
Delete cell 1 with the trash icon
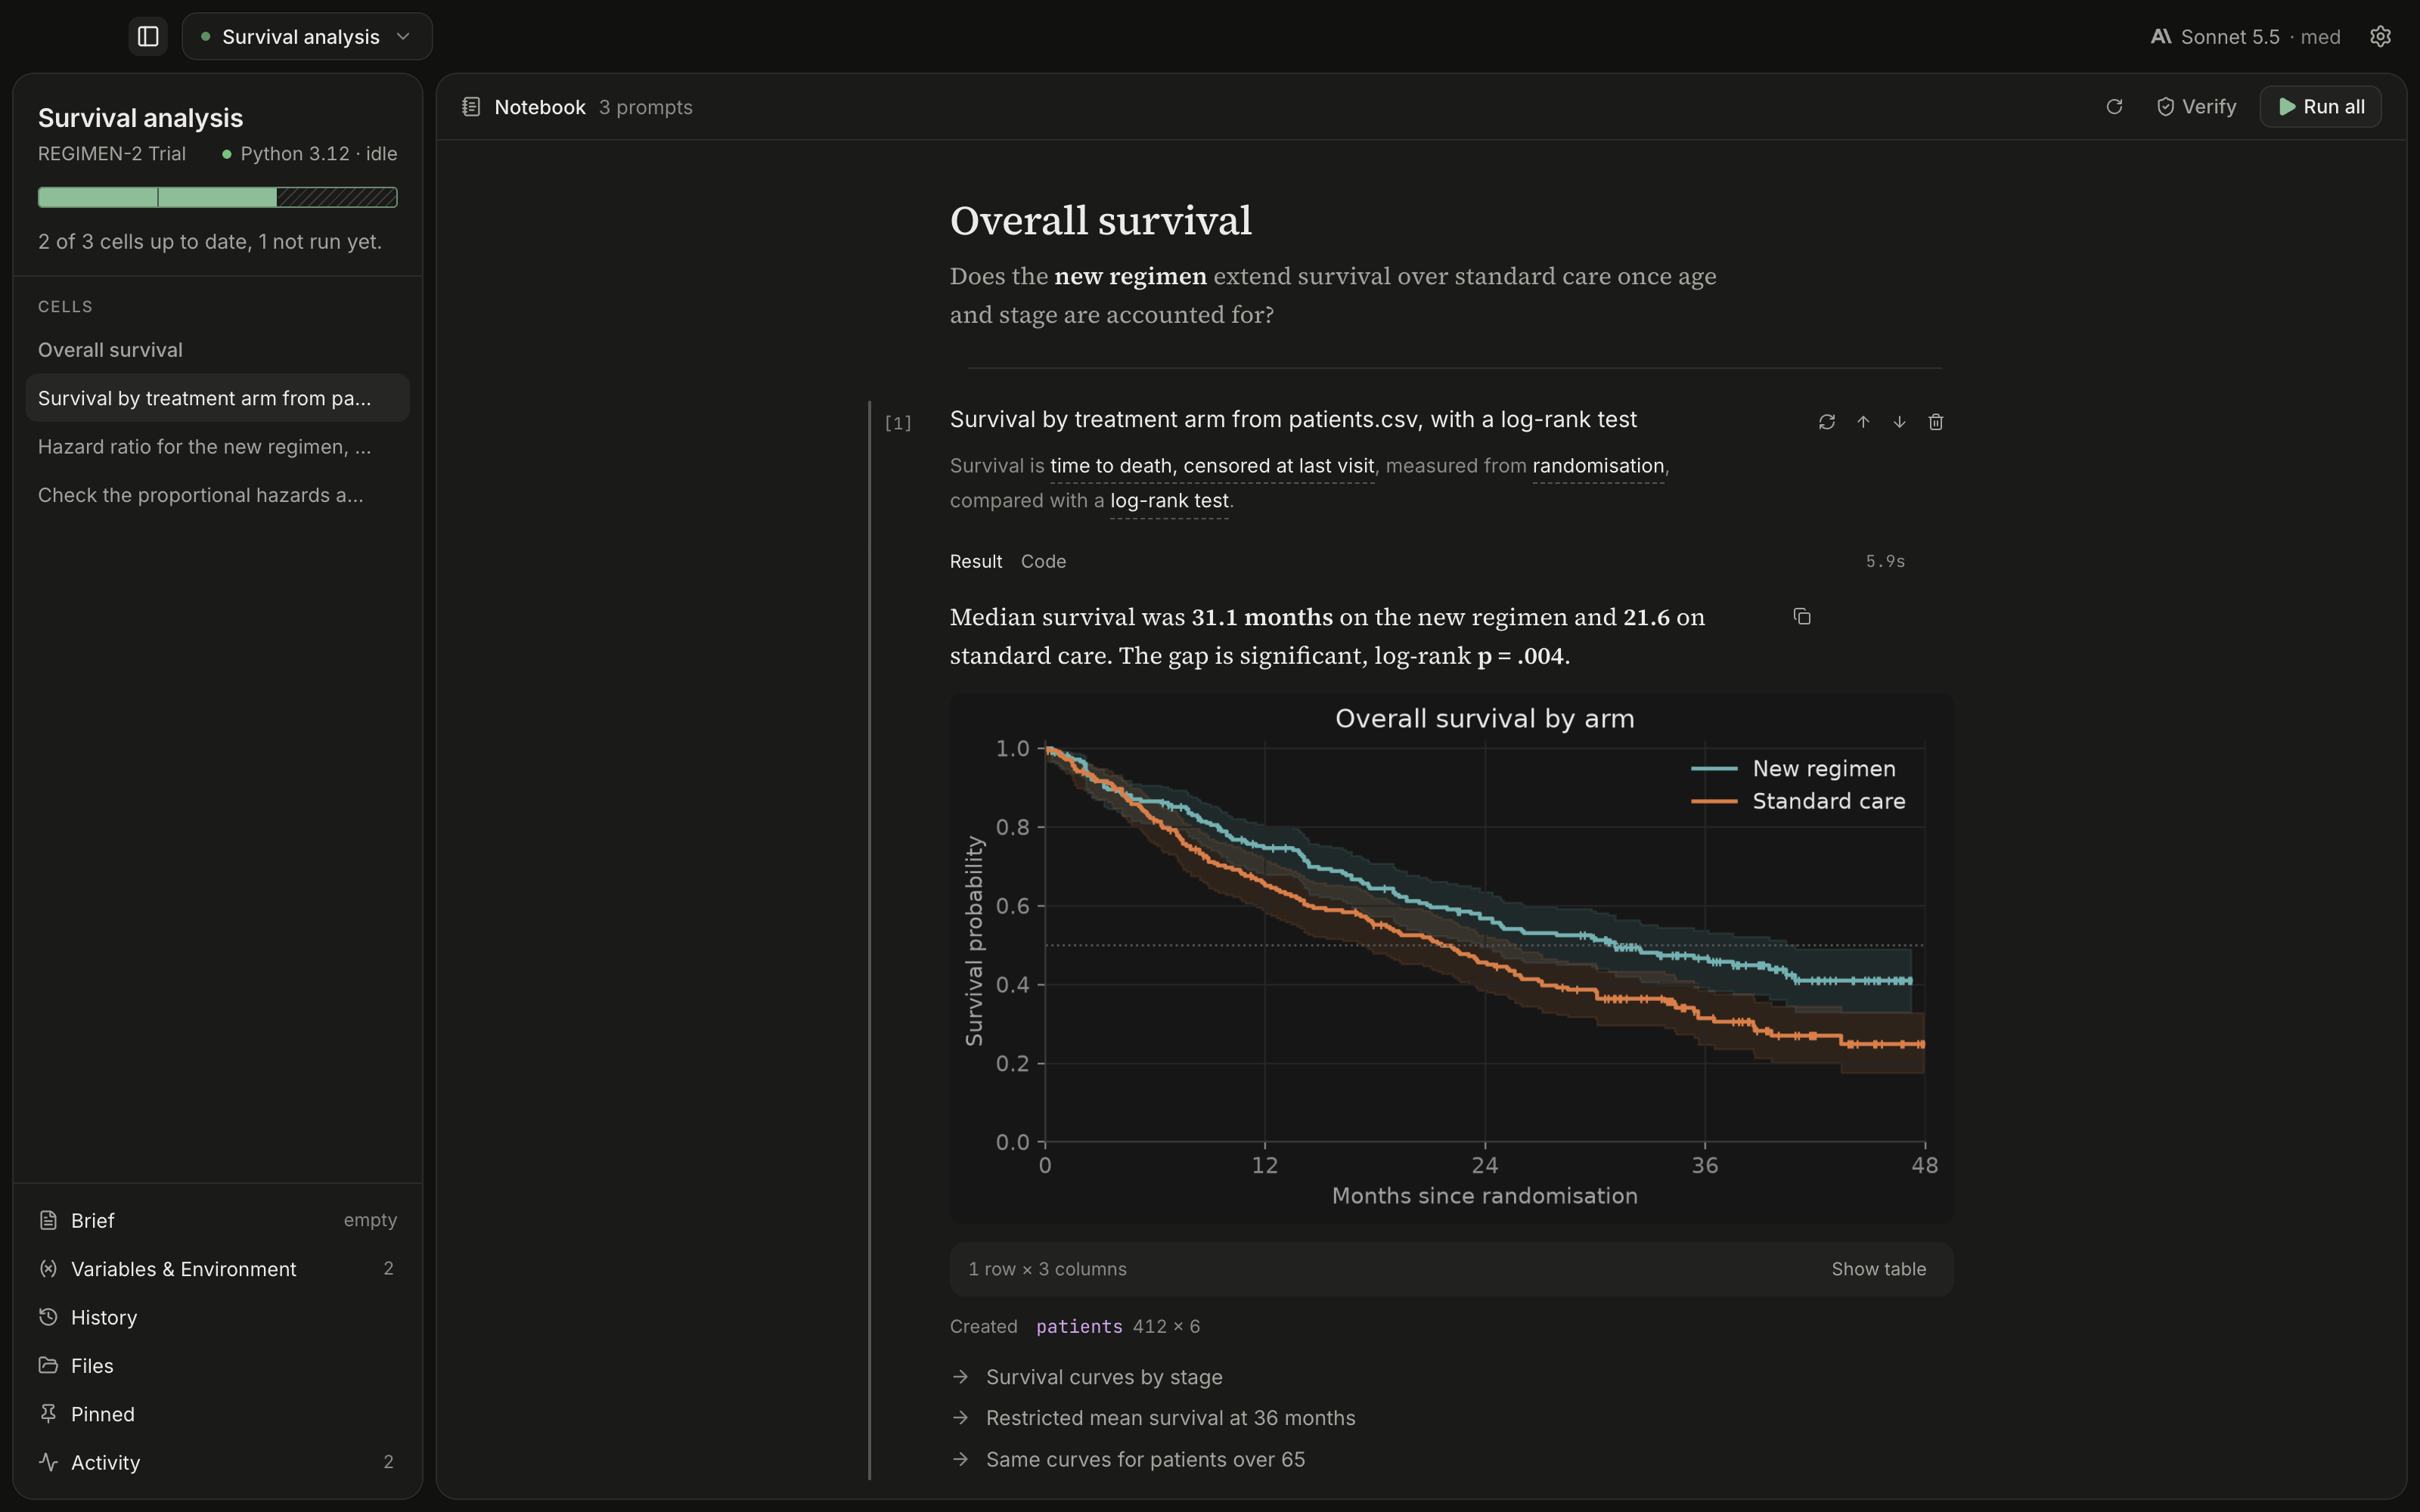click(x=1935, y=422)
